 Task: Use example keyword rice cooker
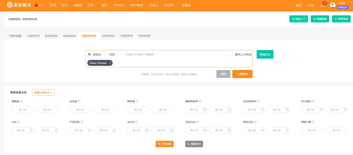tap(172, 74)
